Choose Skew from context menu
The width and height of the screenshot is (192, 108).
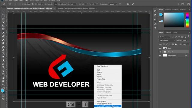(x=99, y=74)
